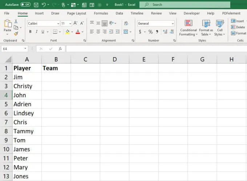Toggle Bold formatting
The image size is (247, 181).
[x=30, y=32]
